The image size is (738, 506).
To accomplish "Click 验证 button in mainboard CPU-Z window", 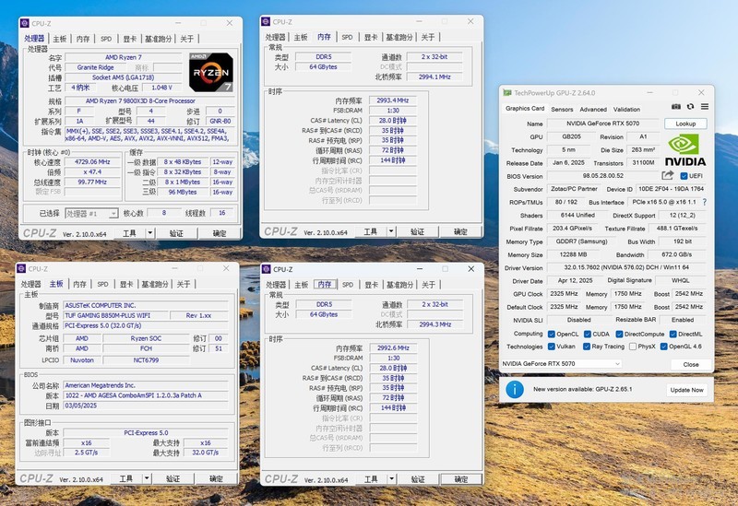I will click(x=173, y=478).
